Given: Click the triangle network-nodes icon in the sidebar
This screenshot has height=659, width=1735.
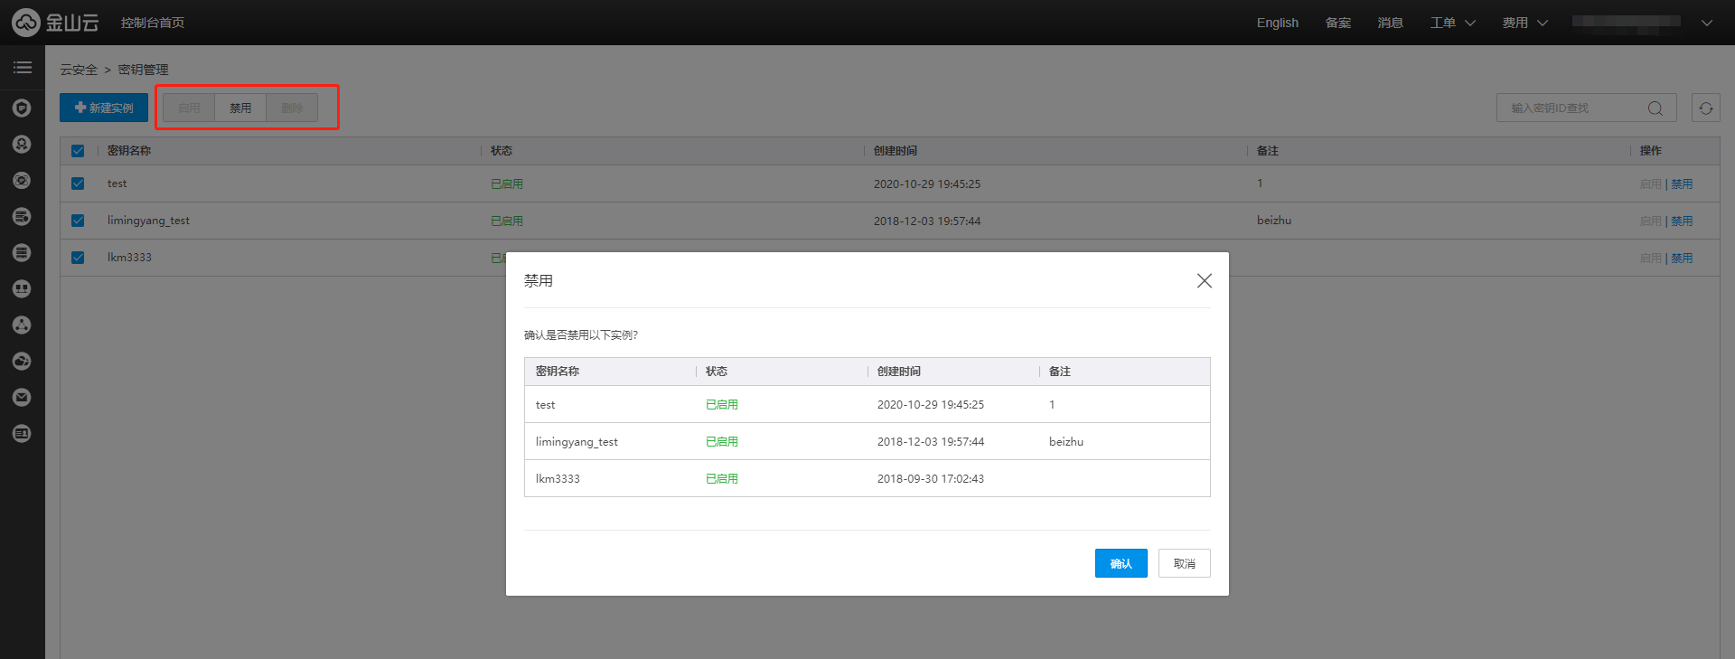Looking at the screenshot, I should click(23, 325).
